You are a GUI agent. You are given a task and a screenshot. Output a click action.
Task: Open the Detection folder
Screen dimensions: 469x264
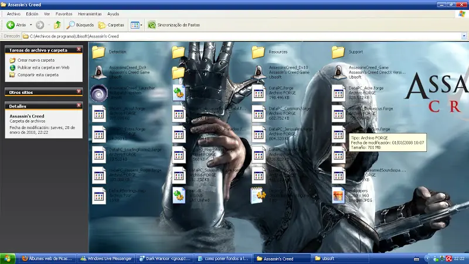[98, 52]
